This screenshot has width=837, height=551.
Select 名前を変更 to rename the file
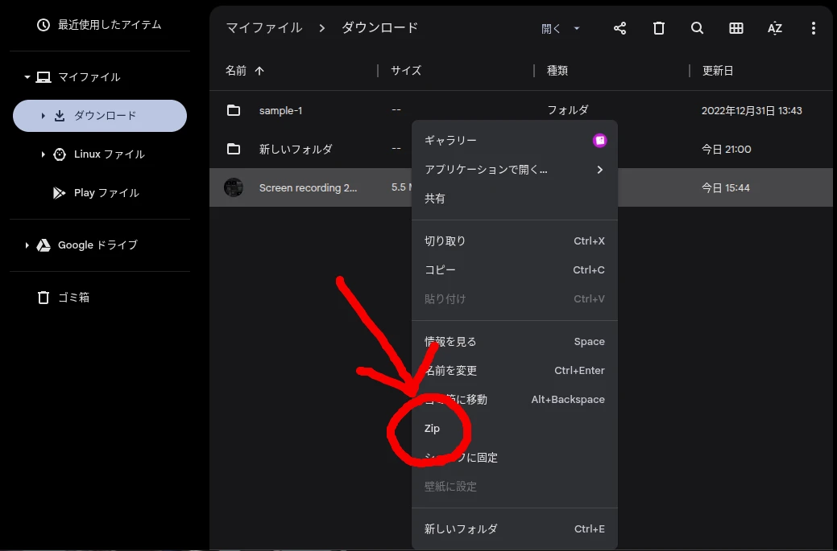pos(453,370)
